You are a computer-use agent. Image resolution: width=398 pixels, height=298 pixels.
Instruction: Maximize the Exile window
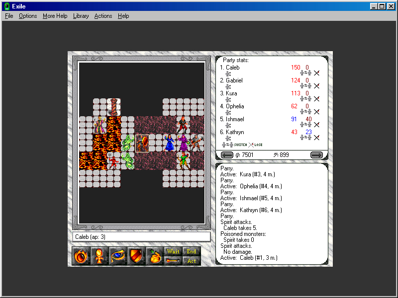[x=382, y=6]
